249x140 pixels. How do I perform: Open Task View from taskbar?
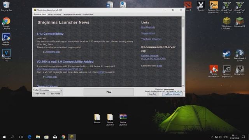(21, 137)
